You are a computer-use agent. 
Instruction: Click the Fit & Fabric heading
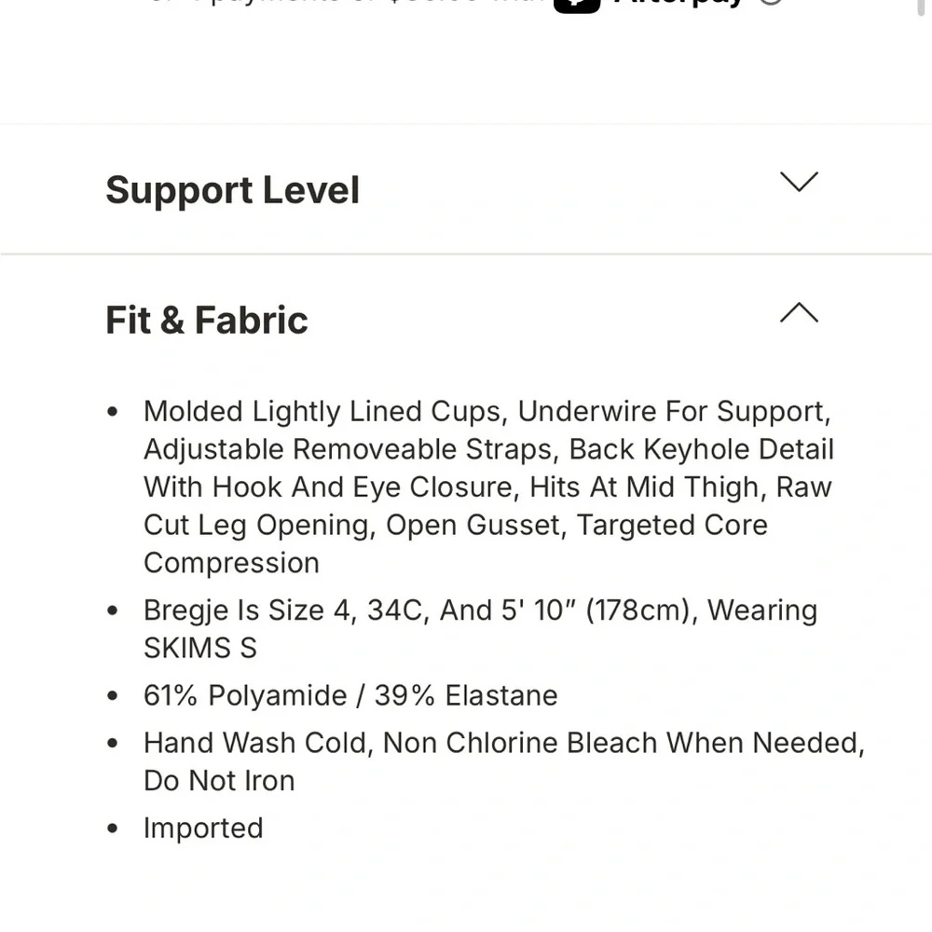pos(206,320)
